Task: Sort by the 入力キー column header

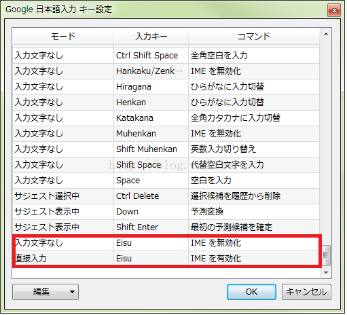Action: pos(151,37)
